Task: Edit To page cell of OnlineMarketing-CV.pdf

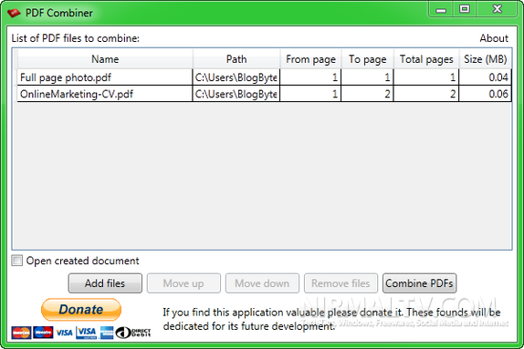Action: point(367,94)
